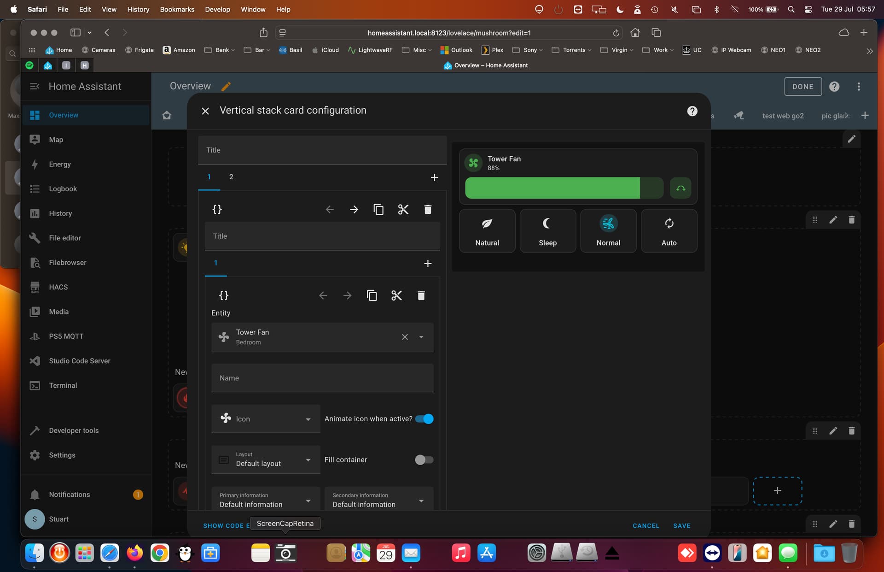Toggle Animate icon when active switch

424,419
